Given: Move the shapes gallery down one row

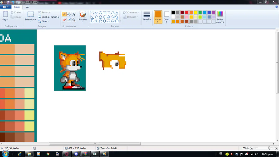Looking at the screenshot, I should 121,17.
